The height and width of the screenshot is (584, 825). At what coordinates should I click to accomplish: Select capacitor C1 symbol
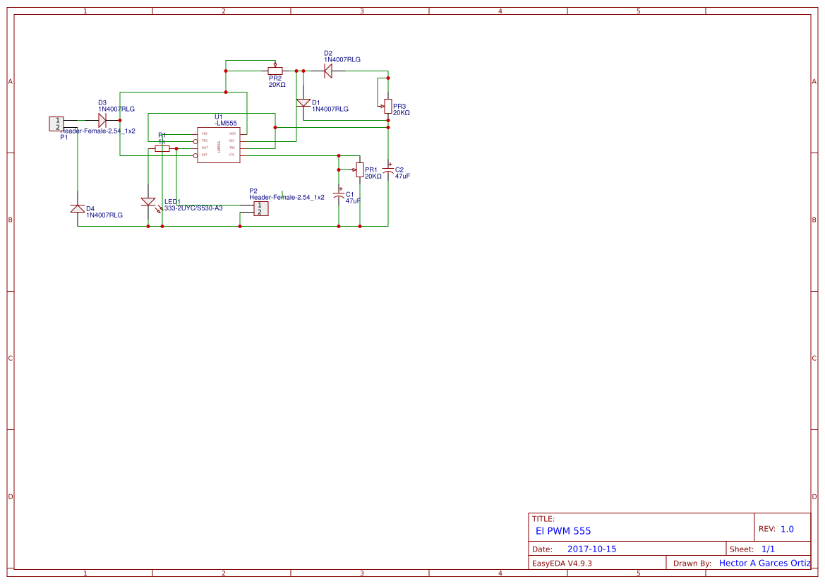click(339, 194)
